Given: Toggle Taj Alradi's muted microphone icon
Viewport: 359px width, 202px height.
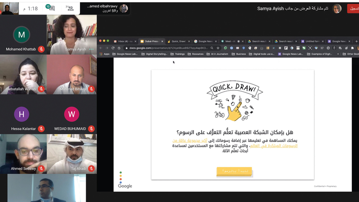Looking at the screenshot, I should pyautogui.click(x=91, y=169).
